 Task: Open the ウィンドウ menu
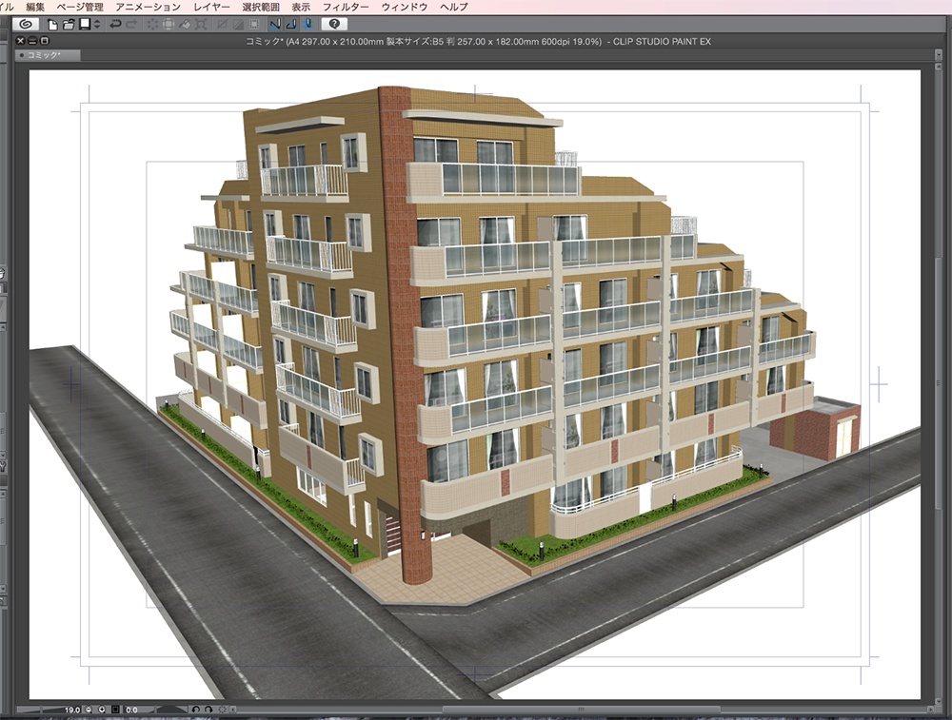[x=405, y=7]
